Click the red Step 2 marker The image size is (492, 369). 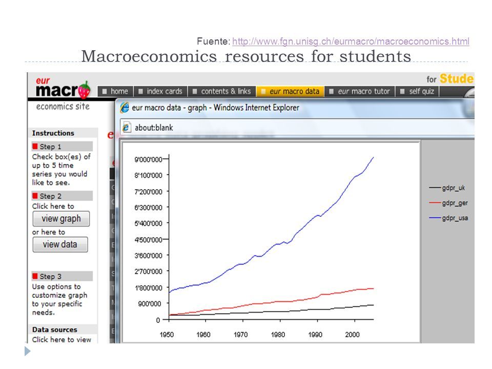(35, 196)
